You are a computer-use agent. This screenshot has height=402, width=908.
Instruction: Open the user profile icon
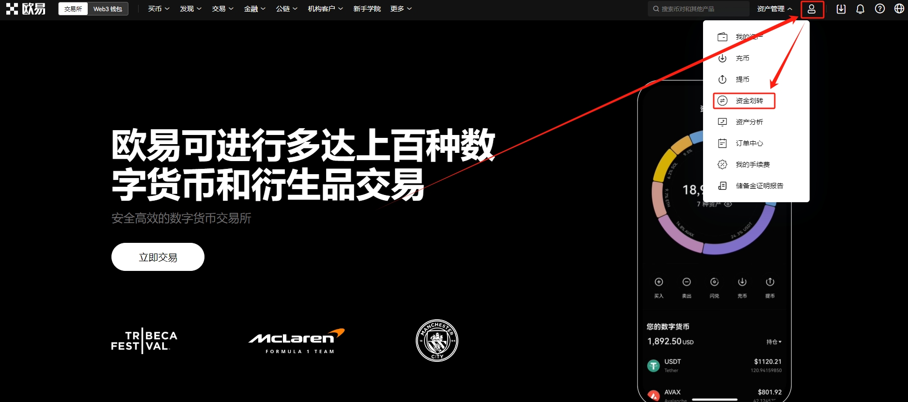pos(812,9)
